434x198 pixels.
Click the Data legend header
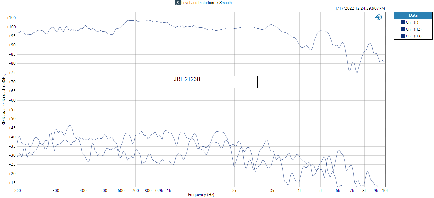click(x=413, y=15)
